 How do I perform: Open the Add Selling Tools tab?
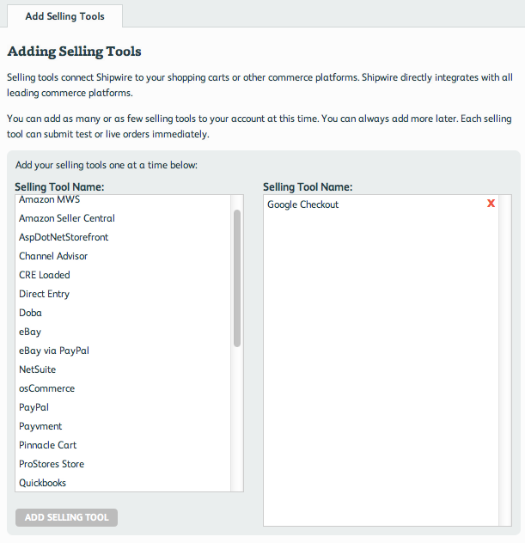point(64,16)
